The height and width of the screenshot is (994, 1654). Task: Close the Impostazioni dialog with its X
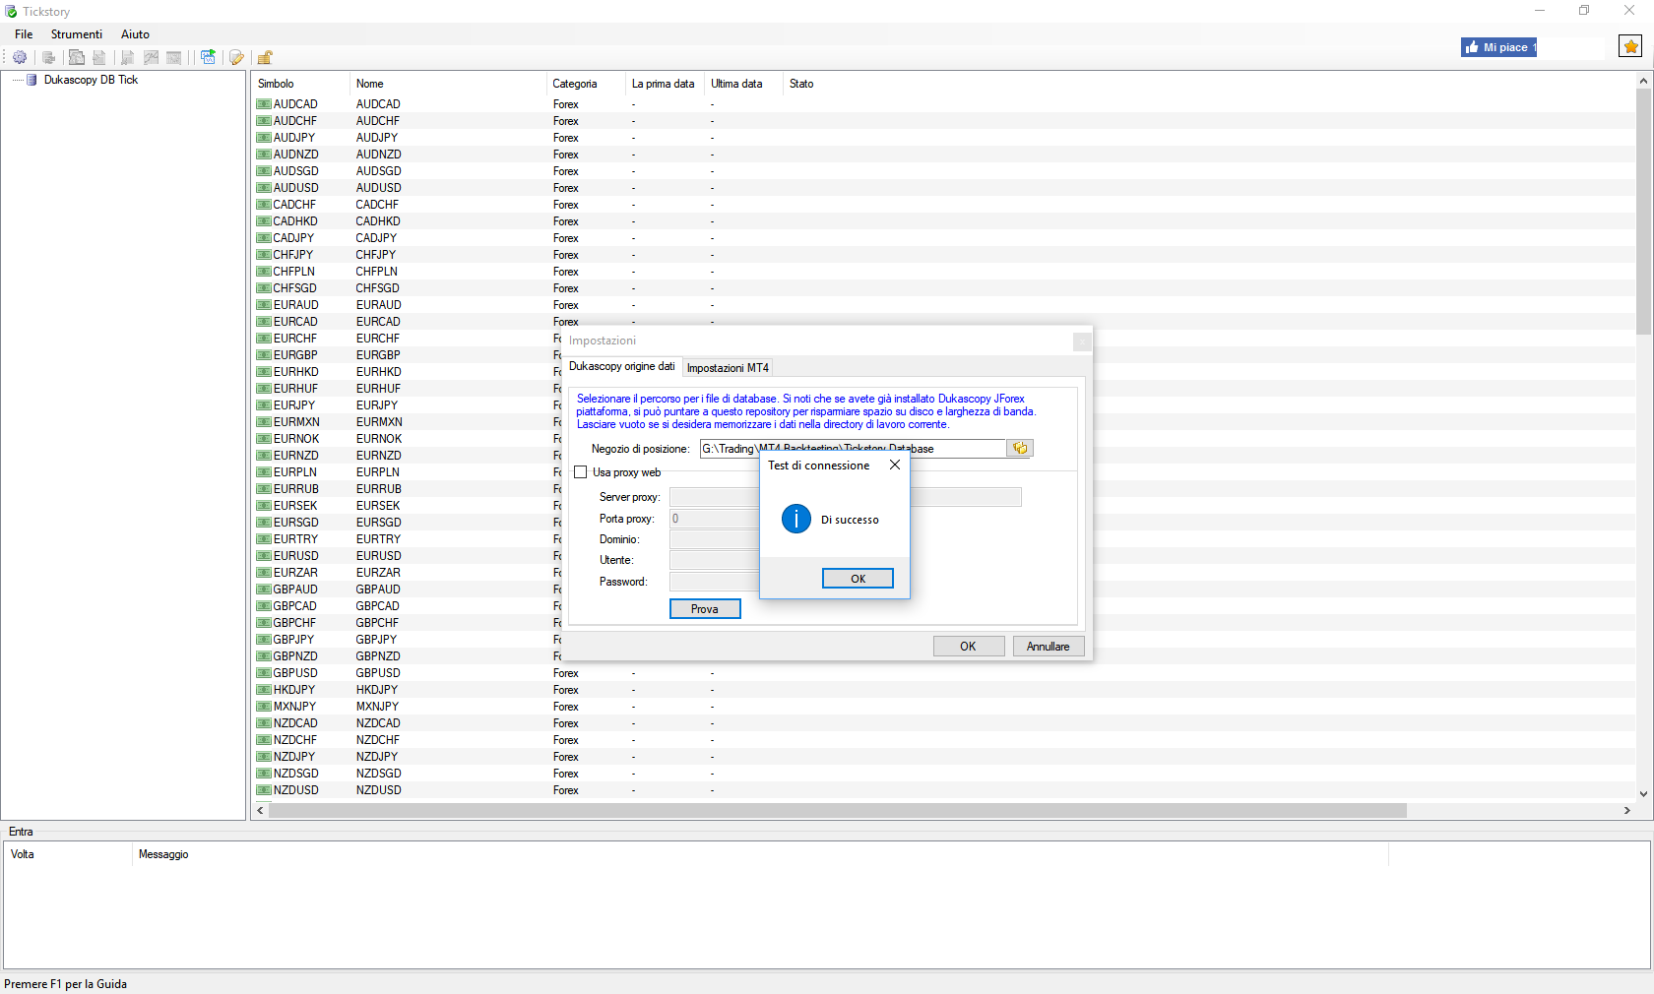[x=1081, y=342]
